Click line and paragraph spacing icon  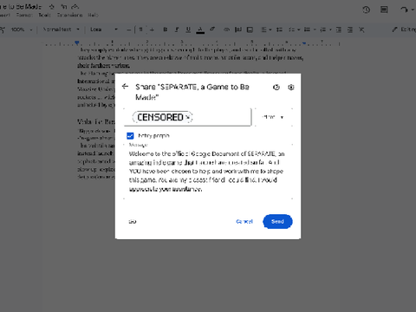pos(279,29)
